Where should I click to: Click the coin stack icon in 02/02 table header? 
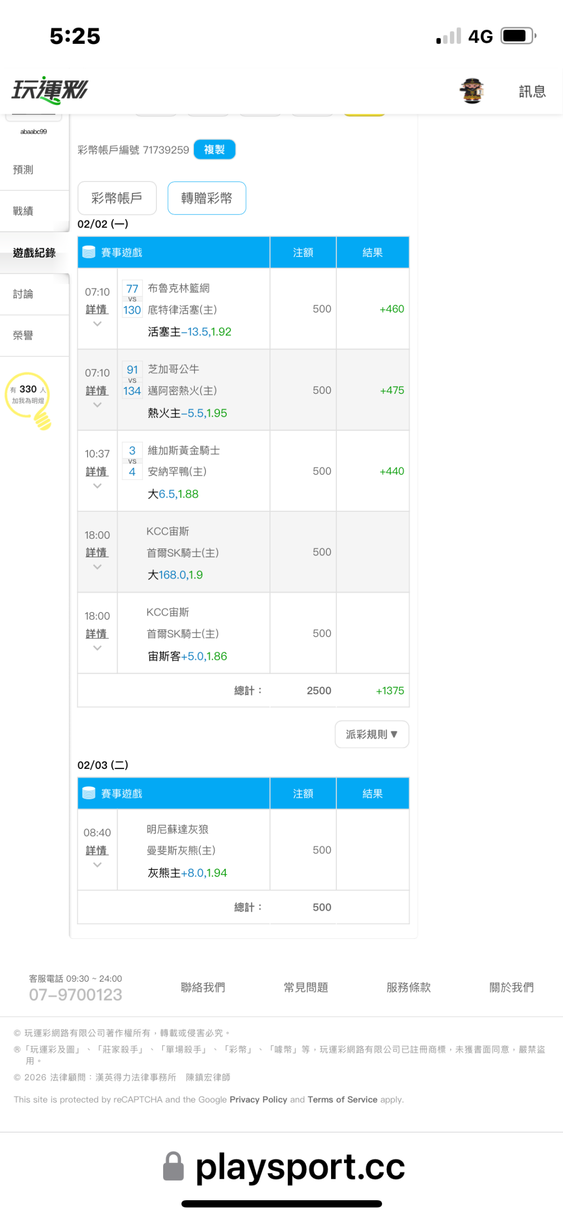(89, 252)
